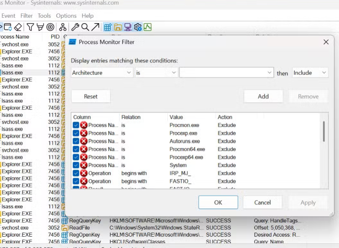
Task: Click the Clear display eraser icon
Action: [x=18, y=27]
